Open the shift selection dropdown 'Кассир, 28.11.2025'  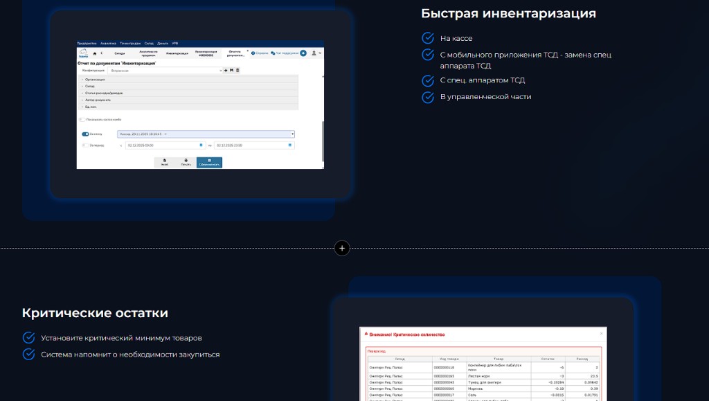pos(206,134)
